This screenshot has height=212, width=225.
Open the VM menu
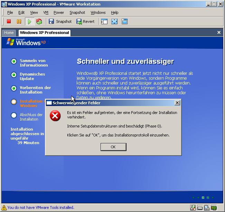point(46,13)
